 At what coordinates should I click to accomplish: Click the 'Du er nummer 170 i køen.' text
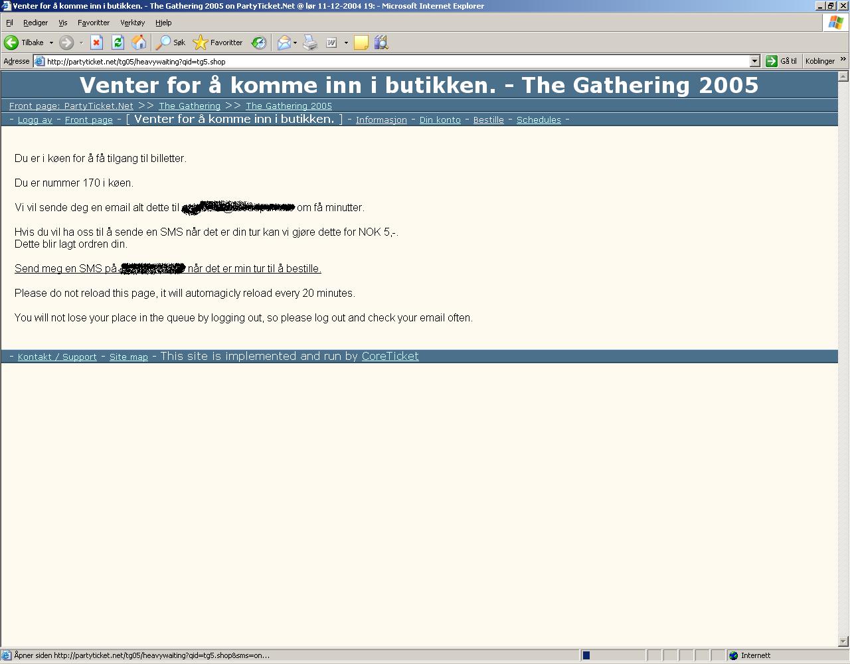[74, 183]
